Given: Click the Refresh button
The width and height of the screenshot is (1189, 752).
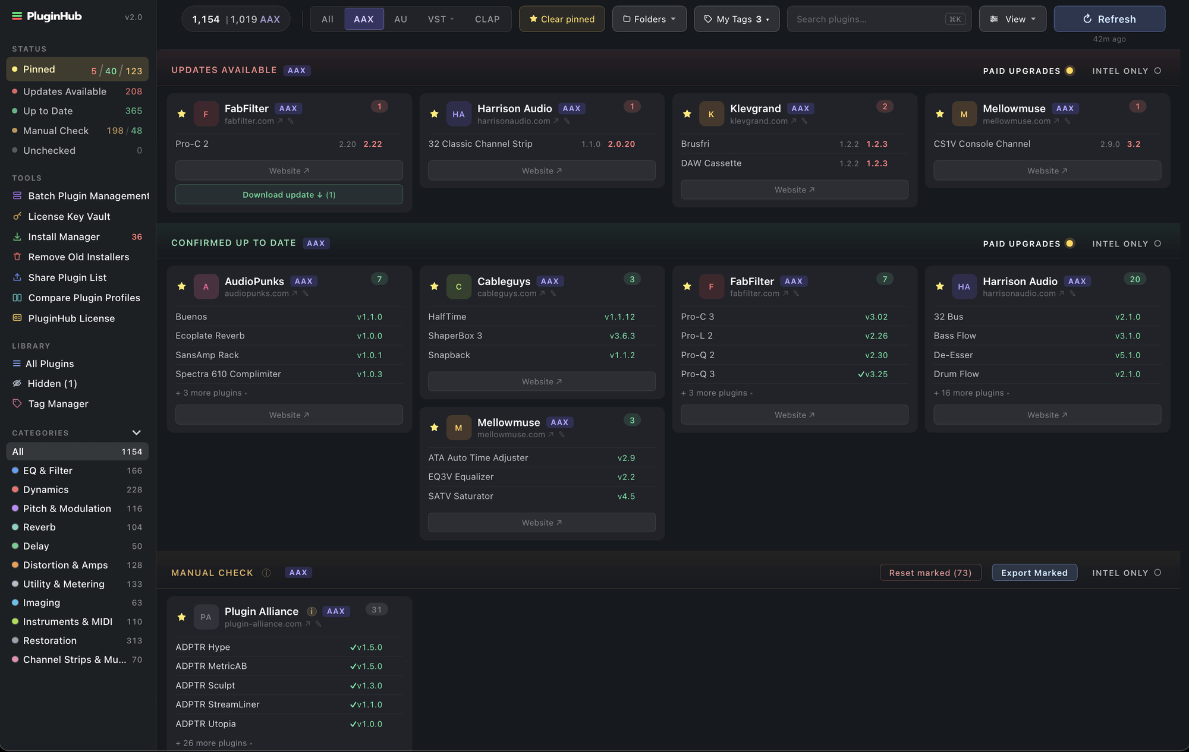Looking at the screenshot, I should click(1109, 19).
